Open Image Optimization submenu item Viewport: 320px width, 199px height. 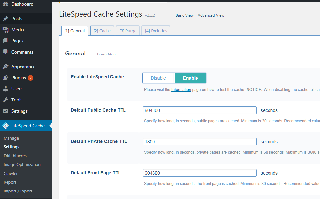[22, 165]
